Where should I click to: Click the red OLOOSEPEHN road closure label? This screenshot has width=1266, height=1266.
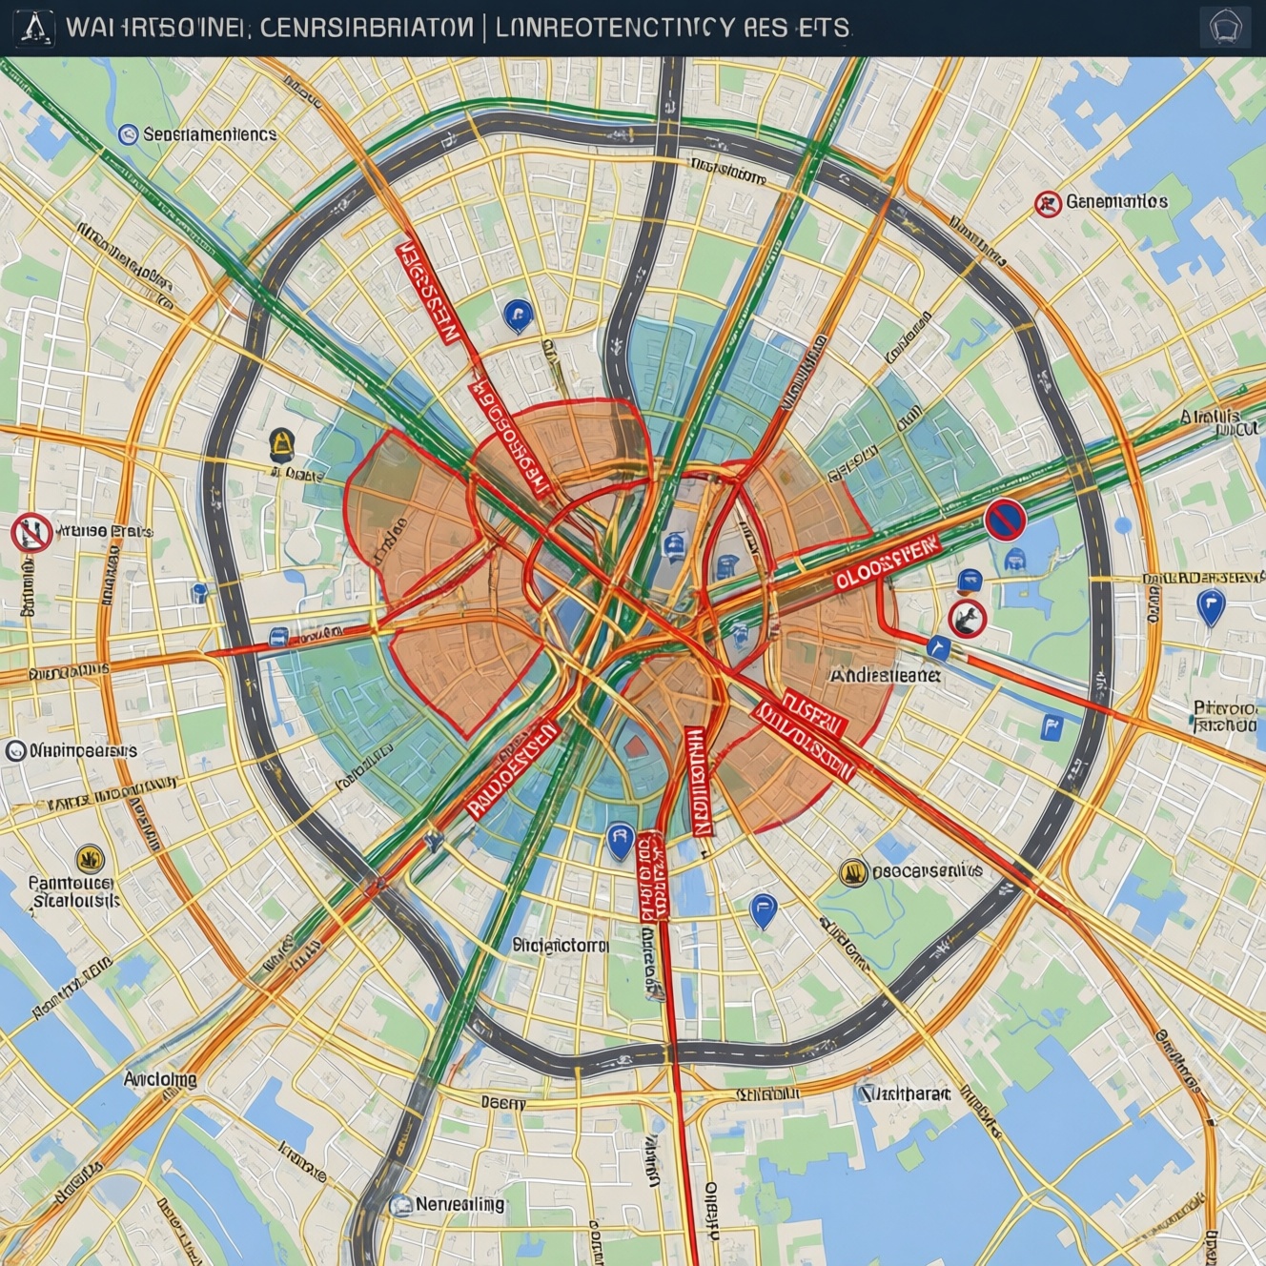(886, 564)
